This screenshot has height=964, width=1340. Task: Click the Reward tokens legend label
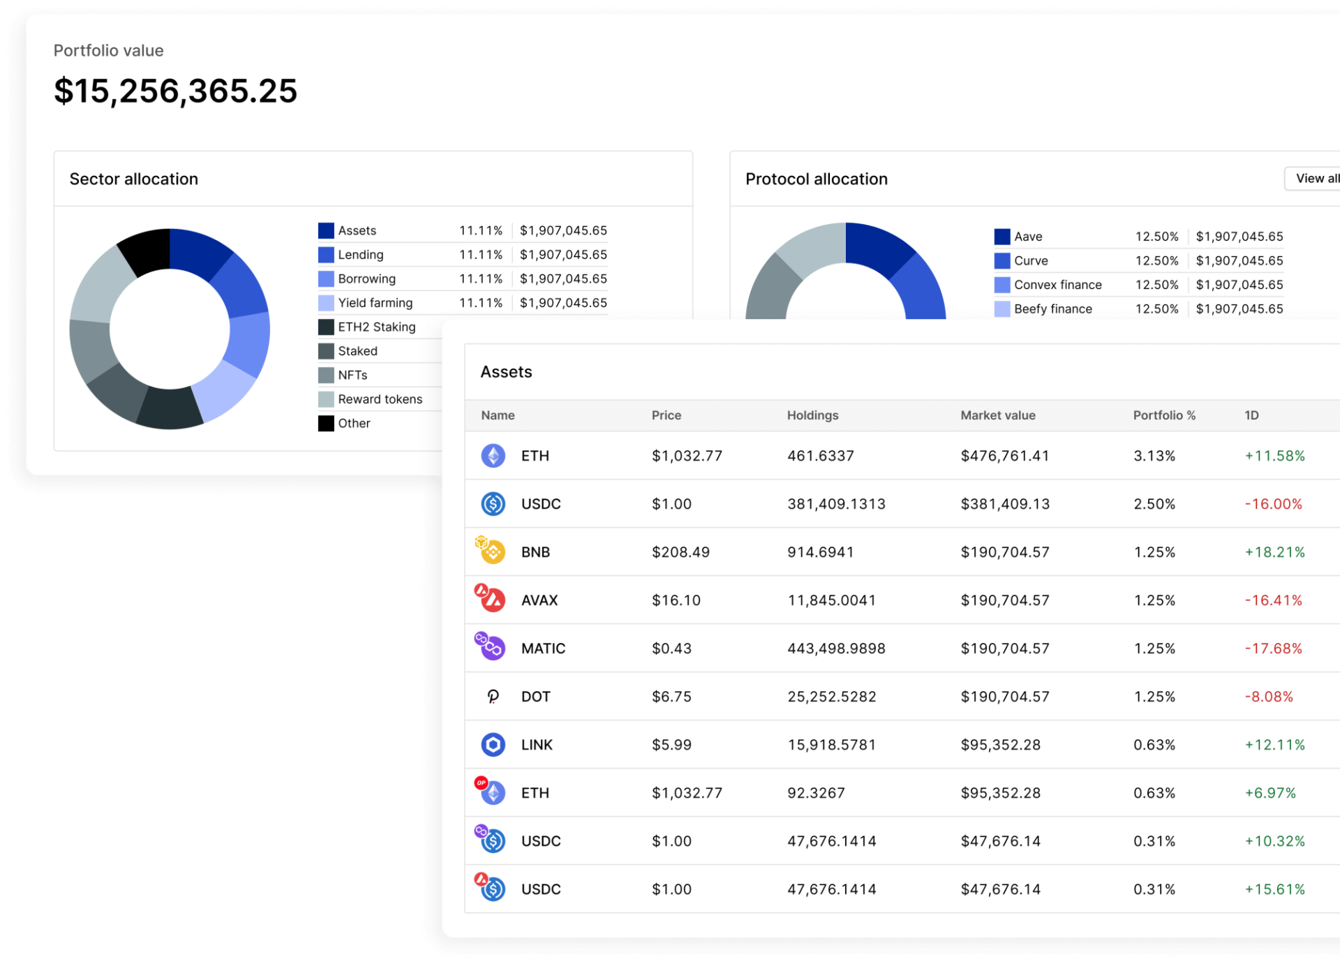click(380, 399)
